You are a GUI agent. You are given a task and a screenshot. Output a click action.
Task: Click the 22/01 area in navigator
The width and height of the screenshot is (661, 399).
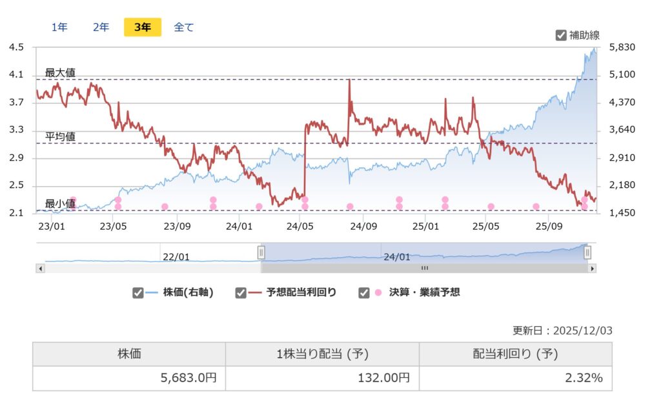pyautogui.click(x=176, y=256)
